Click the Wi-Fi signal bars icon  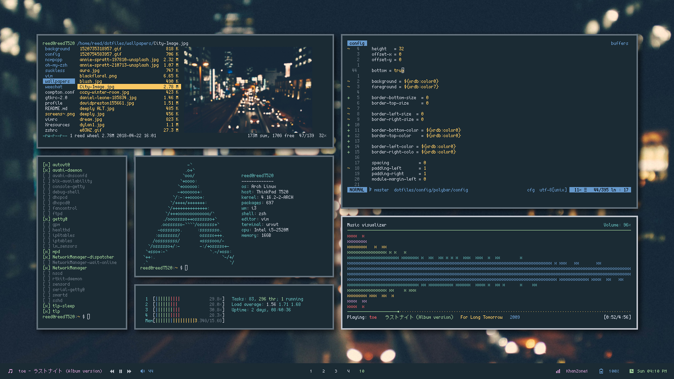[x=558, y=371]
